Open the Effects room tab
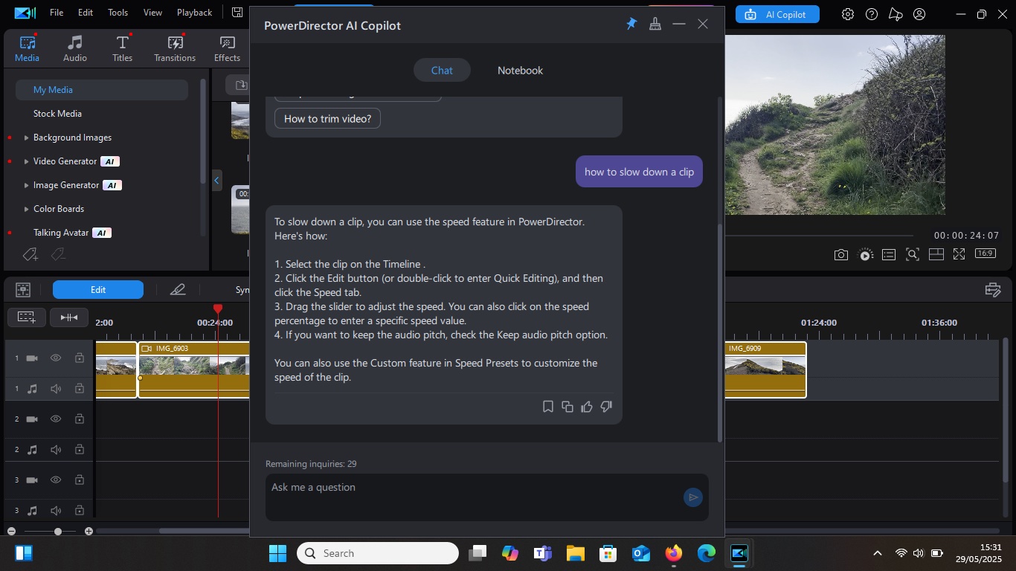This screenshot has height=571, width=1016. coord(227,48)
